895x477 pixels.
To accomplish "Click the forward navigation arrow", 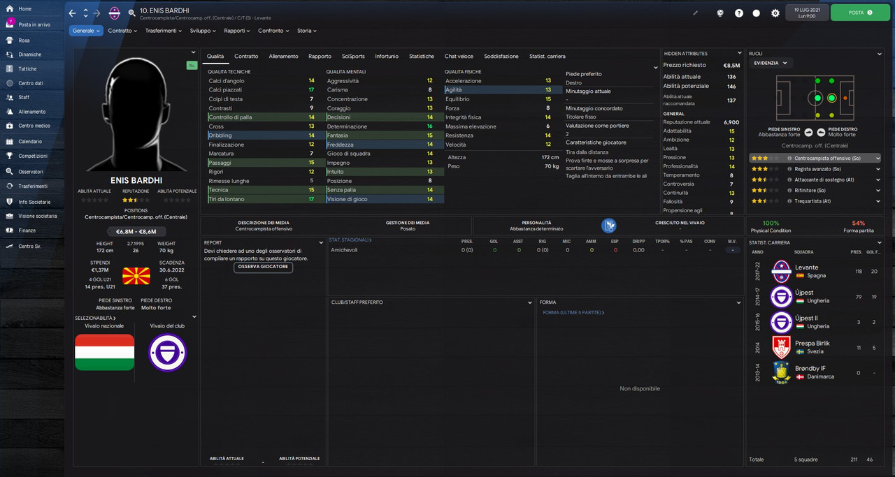I will 97,13.
